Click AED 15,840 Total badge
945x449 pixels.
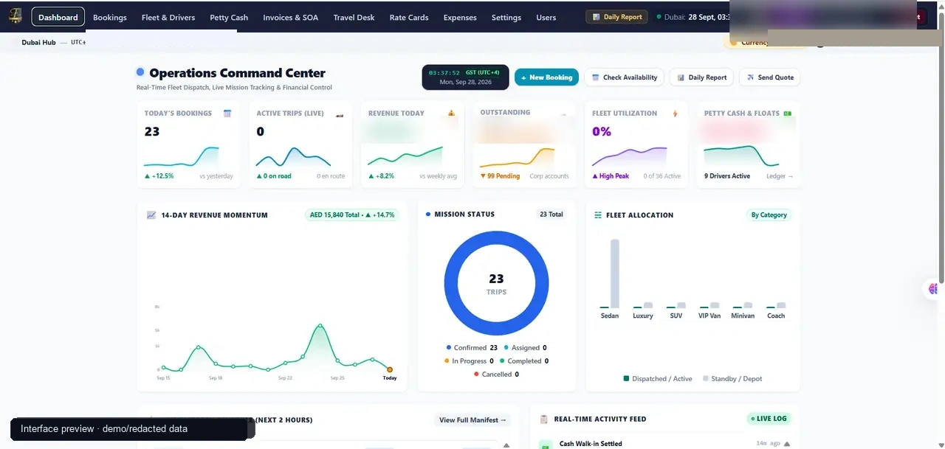point(352,215)
